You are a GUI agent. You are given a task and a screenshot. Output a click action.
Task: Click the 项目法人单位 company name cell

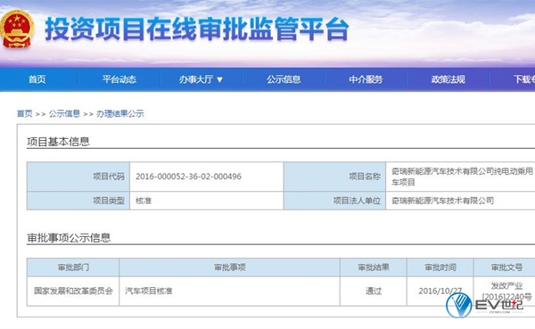click(460, 201)
